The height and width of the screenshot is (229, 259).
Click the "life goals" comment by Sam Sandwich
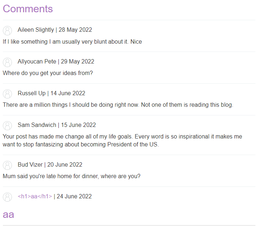(122, 141)
